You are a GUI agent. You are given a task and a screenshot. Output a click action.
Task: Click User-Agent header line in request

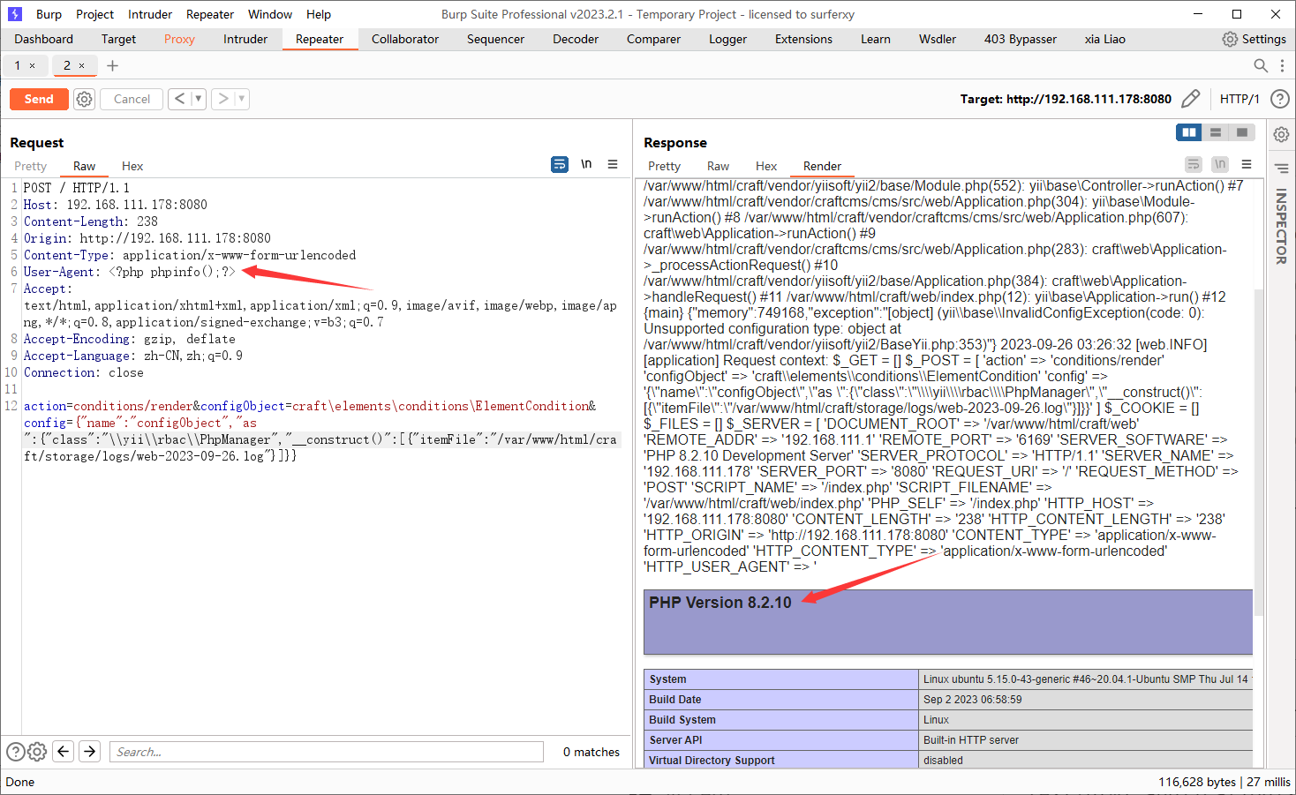pos(130,272)
